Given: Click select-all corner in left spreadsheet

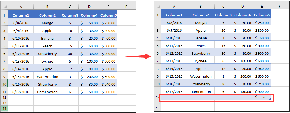Looking at the screenshot, I should (x=4, y=7).
